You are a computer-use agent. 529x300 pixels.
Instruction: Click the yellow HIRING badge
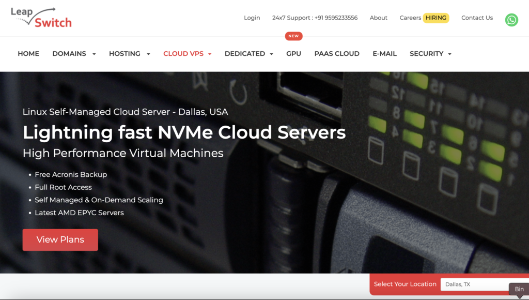pyautogui.click(x=436, y=18)
